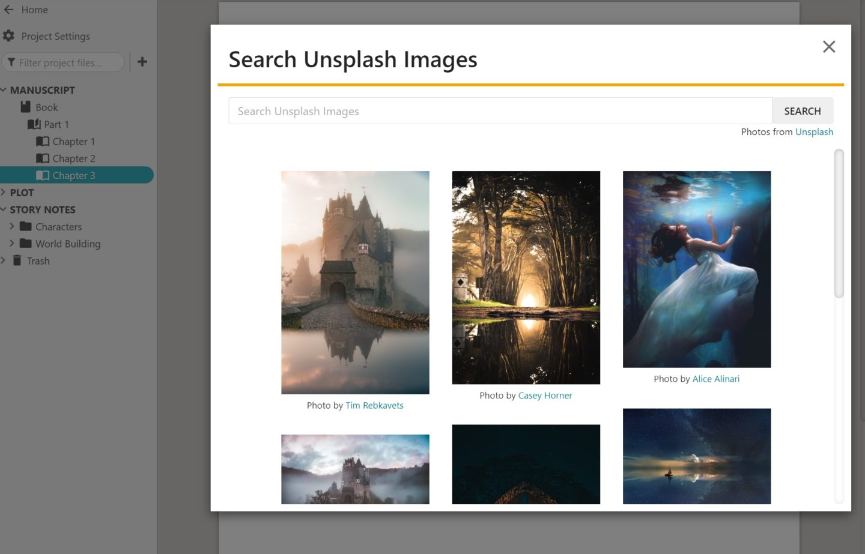This screenshot has height=554, width=865.
Task: Select the forest tunnel photo by Casey Horner
Action: click(x=526, y=277)
